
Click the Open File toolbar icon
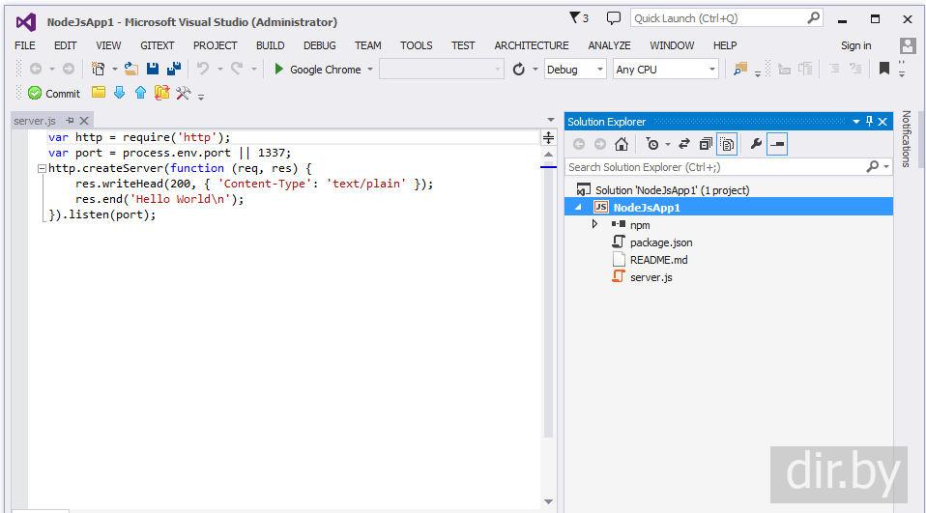point(130,69)
